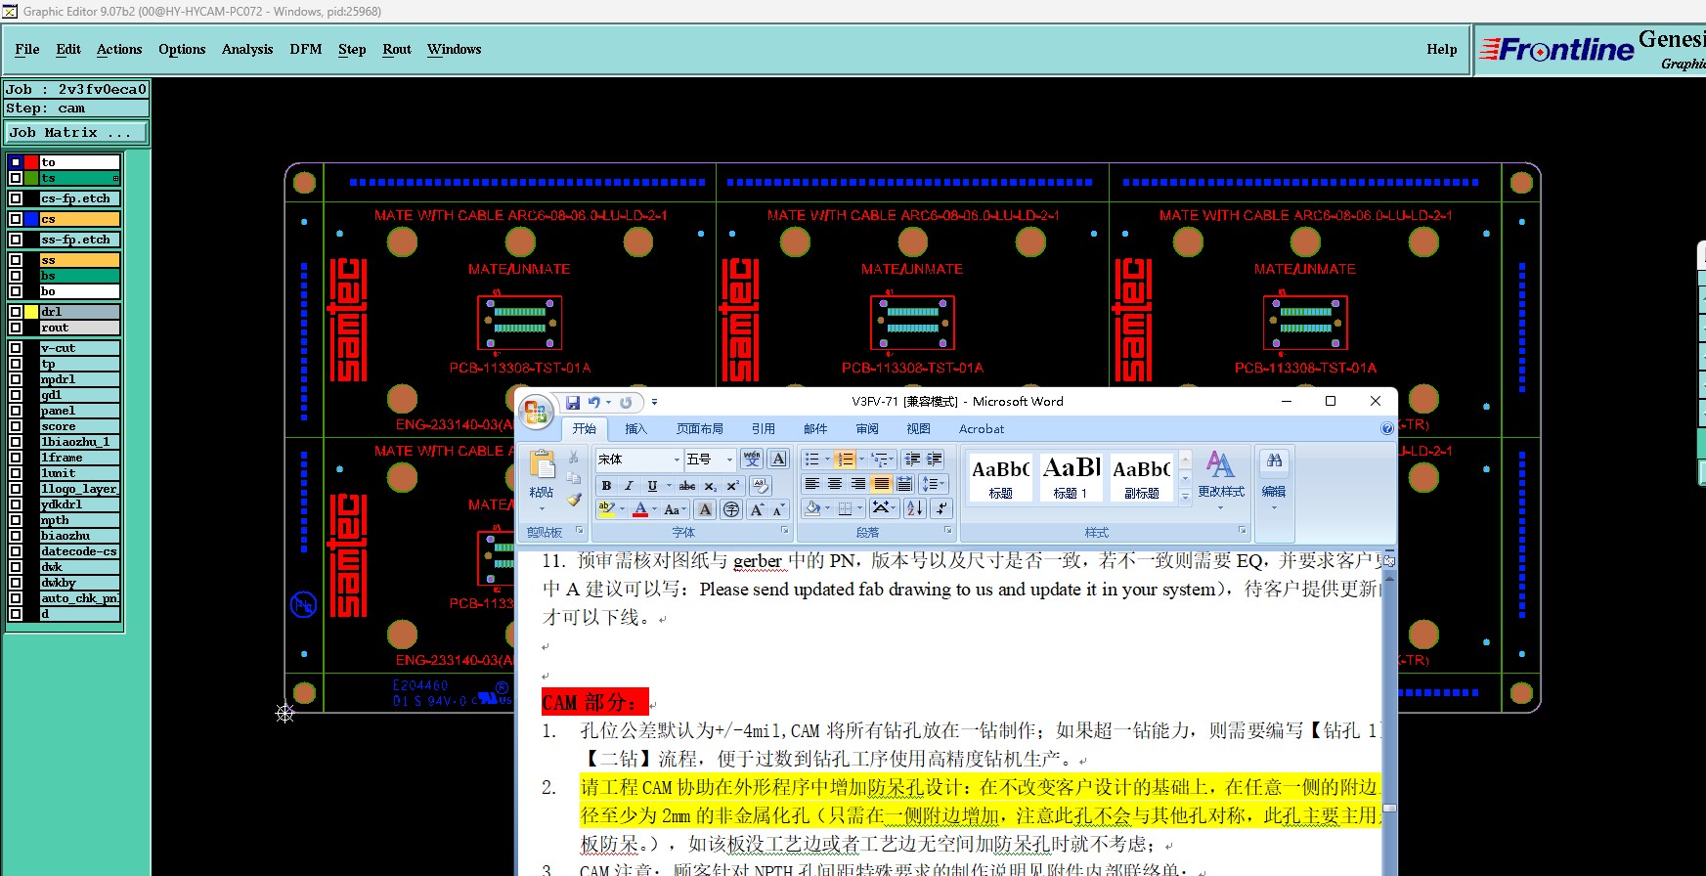Apply the 标题 1 style
Viewport: 1706px width, 876px height.
pyautogui.click(x=1071, y=476)
